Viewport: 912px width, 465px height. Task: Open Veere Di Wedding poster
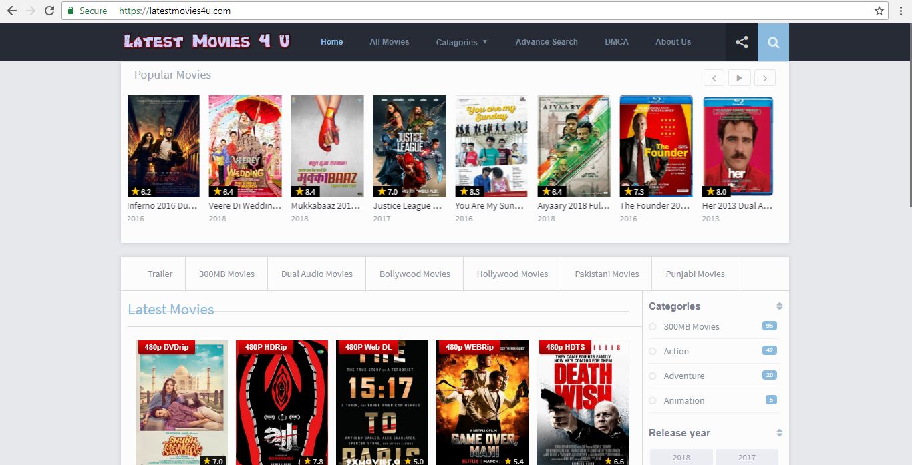pyautogui.click(x=245, y=146)
